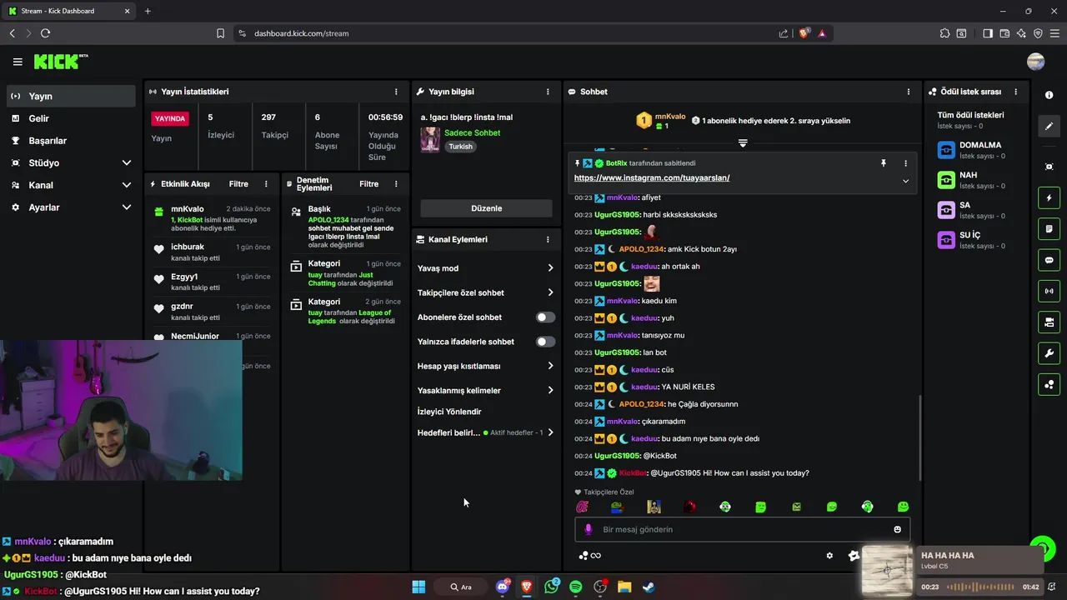Click the Sadece Sohbet category link
This screenshot has width=1067, height=600.
(x=472, y=132)
